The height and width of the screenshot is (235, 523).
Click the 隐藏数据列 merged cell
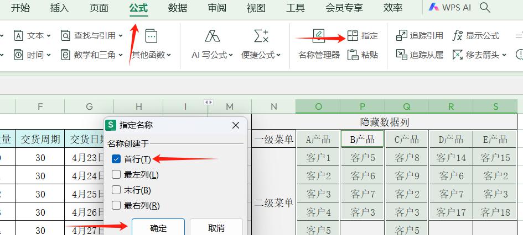384,122
